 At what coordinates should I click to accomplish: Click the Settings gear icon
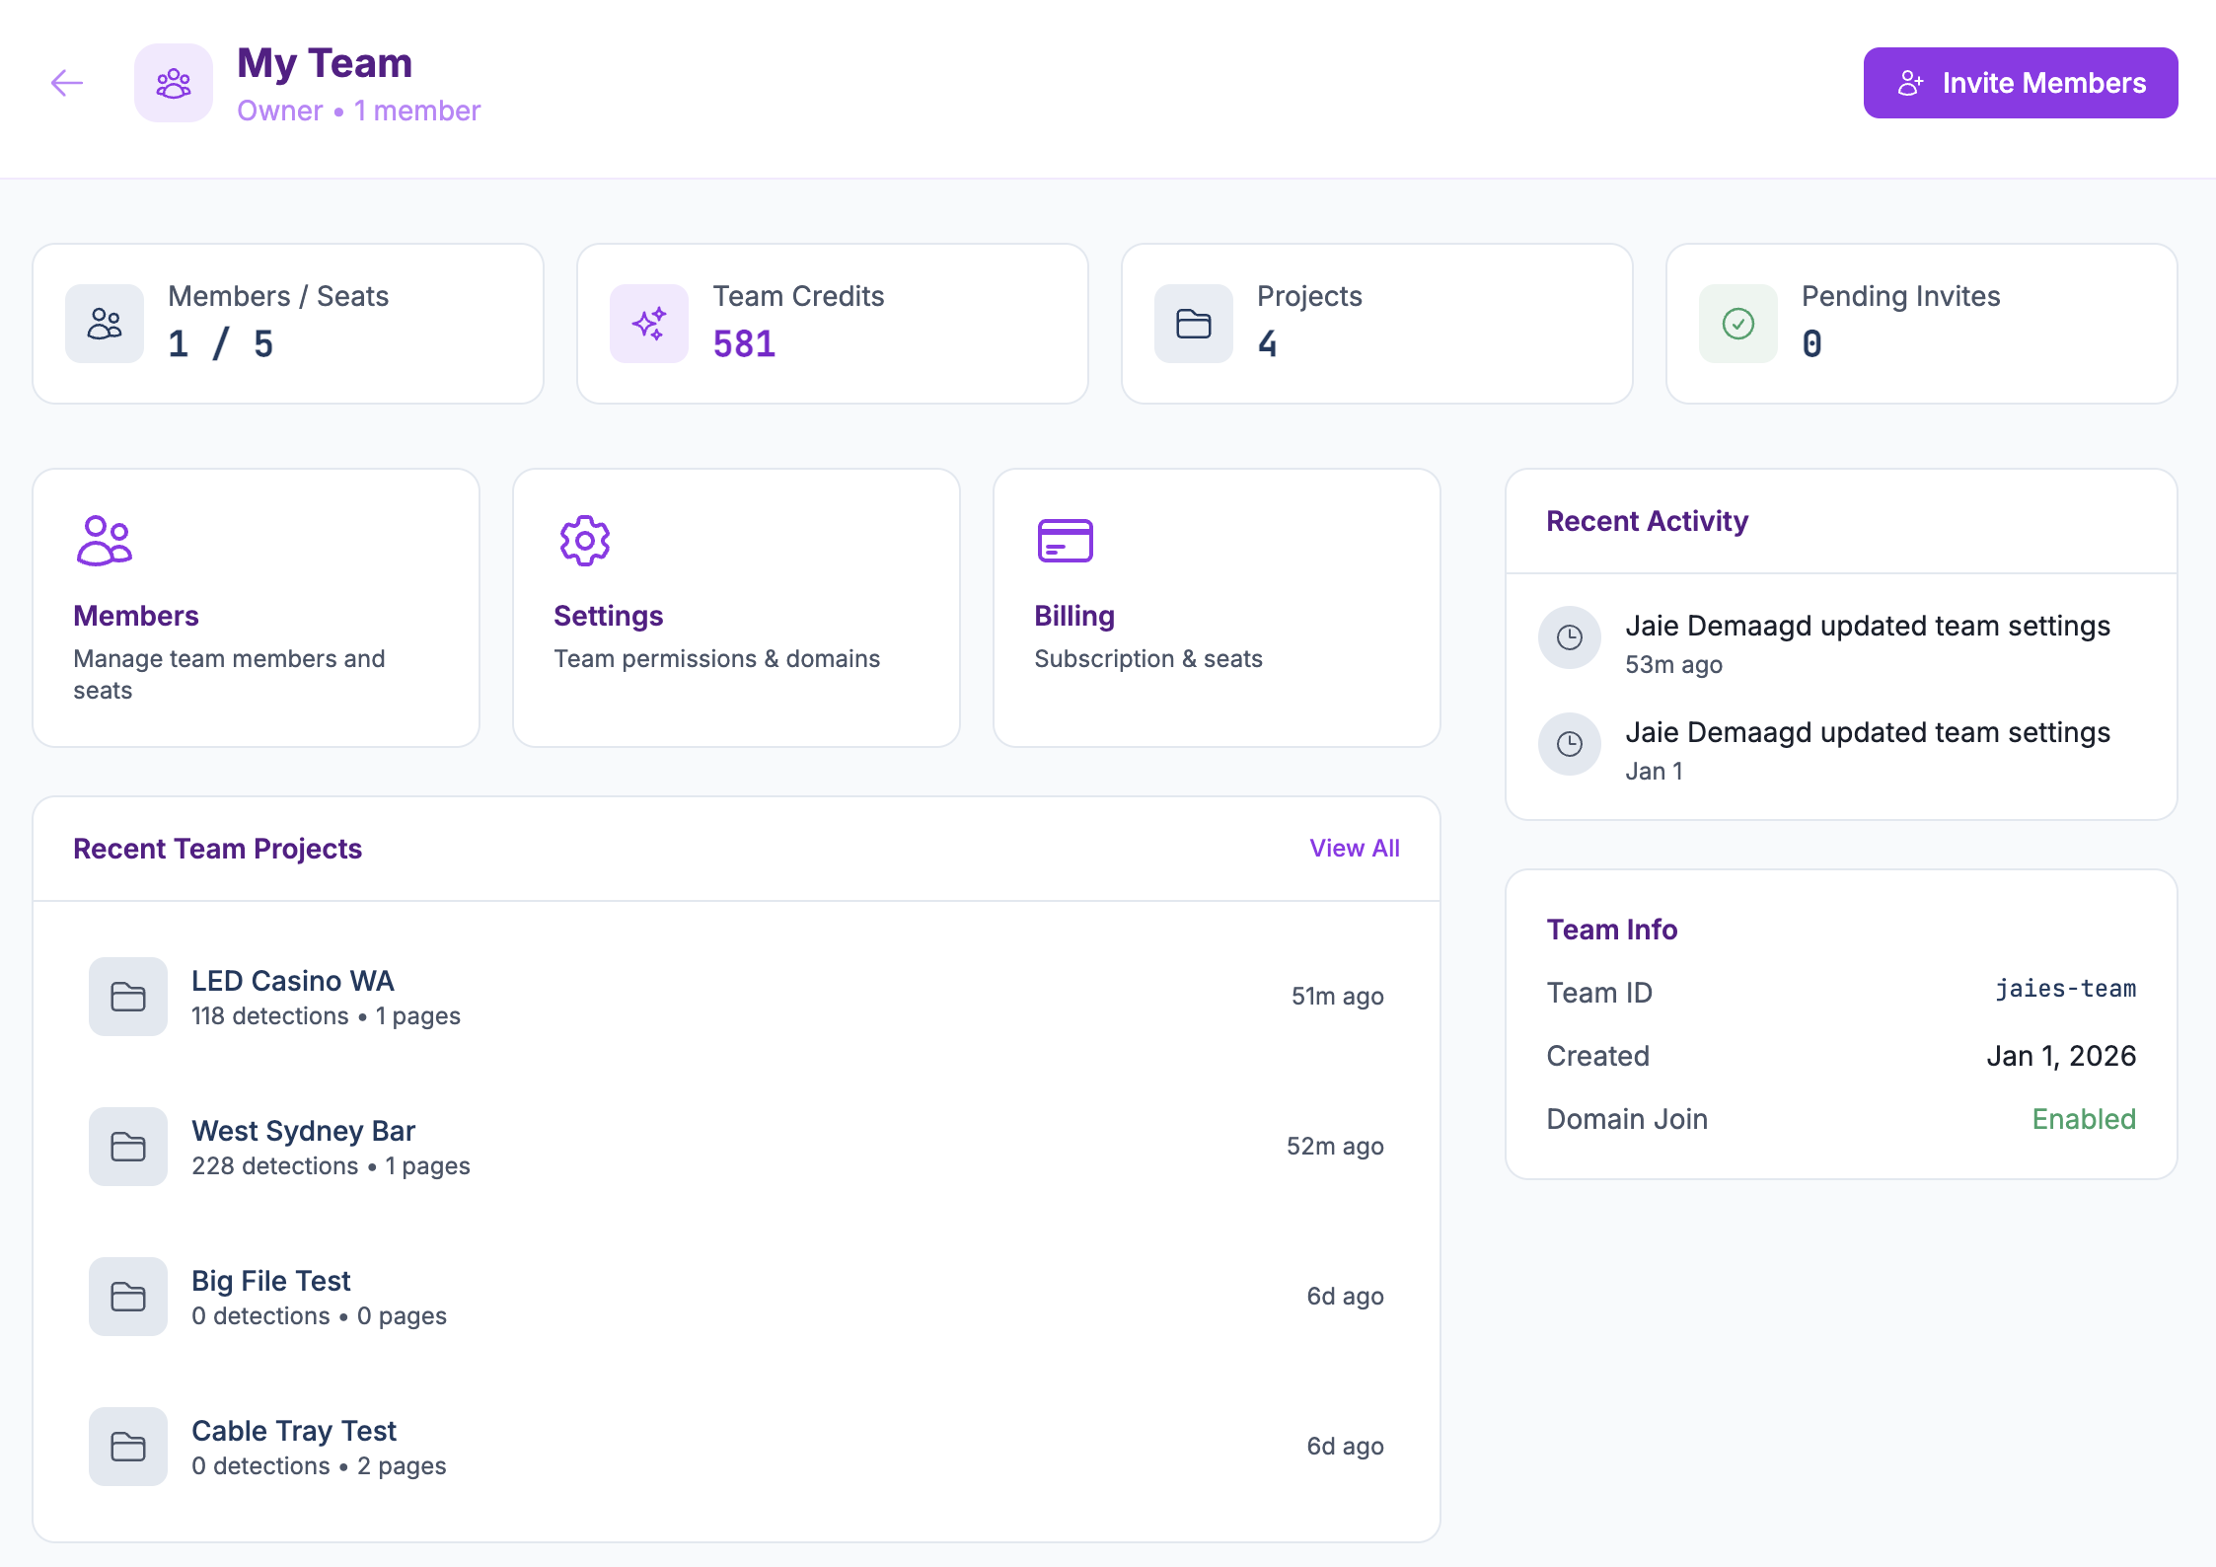pyautogui.click(x=585, y=541)
